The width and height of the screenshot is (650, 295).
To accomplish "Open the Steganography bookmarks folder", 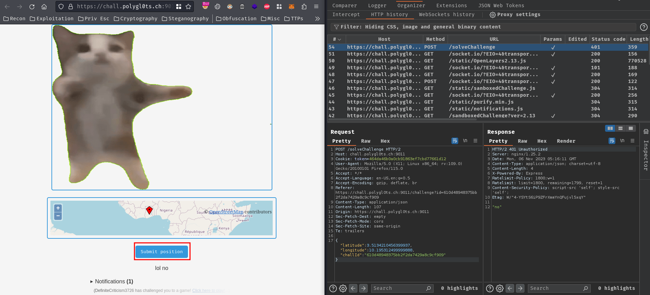I will [x=185, y=19].
